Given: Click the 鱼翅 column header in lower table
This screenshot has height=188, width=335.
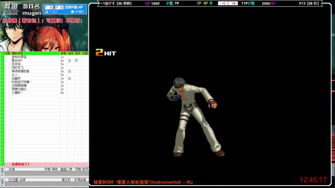Looking at the screenshot, I should (64, 169).
